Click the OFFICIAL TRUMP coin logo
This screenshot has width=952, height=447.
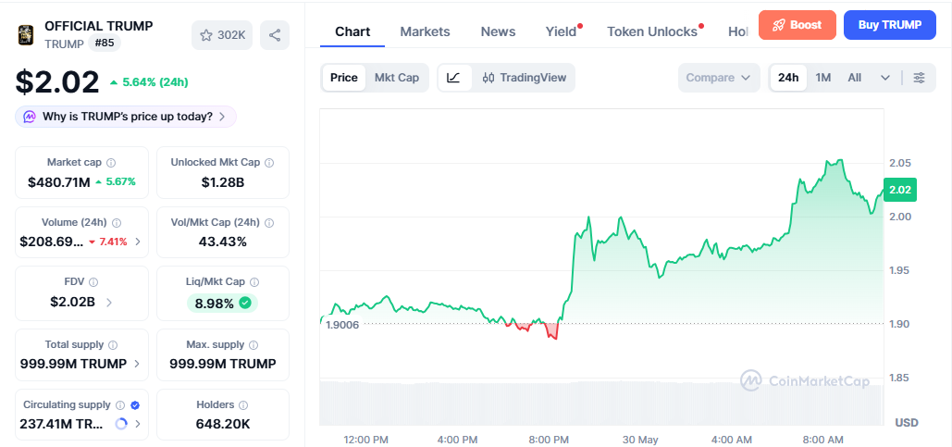point(26,34)
